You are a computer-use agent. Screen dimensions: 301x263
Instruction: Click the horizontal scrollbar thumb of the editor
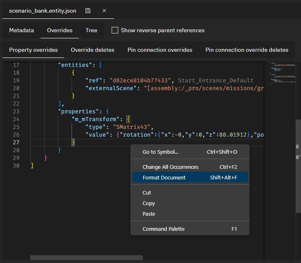(86, 258)
